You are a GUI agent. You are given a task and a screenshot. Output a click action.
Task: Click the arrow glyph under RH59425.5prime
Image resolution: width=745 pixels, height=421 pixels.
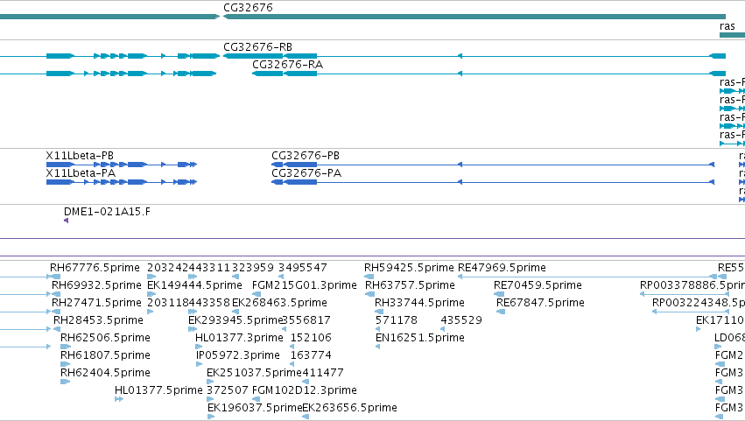click(369, 277)
